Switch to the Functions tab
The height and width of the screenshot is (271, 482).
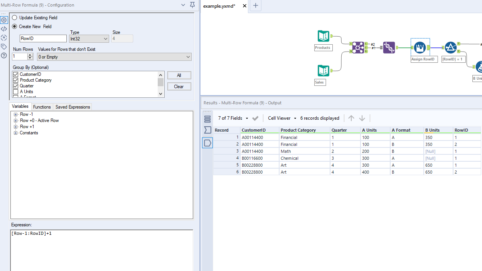42,107
